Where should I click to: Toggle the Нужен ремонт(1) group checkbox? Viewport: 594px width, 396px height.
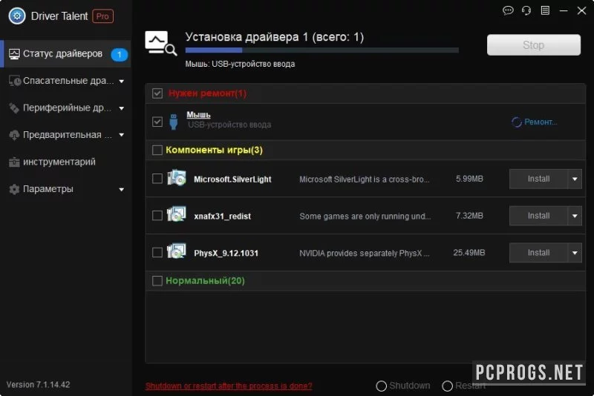(x=157, y=93)
